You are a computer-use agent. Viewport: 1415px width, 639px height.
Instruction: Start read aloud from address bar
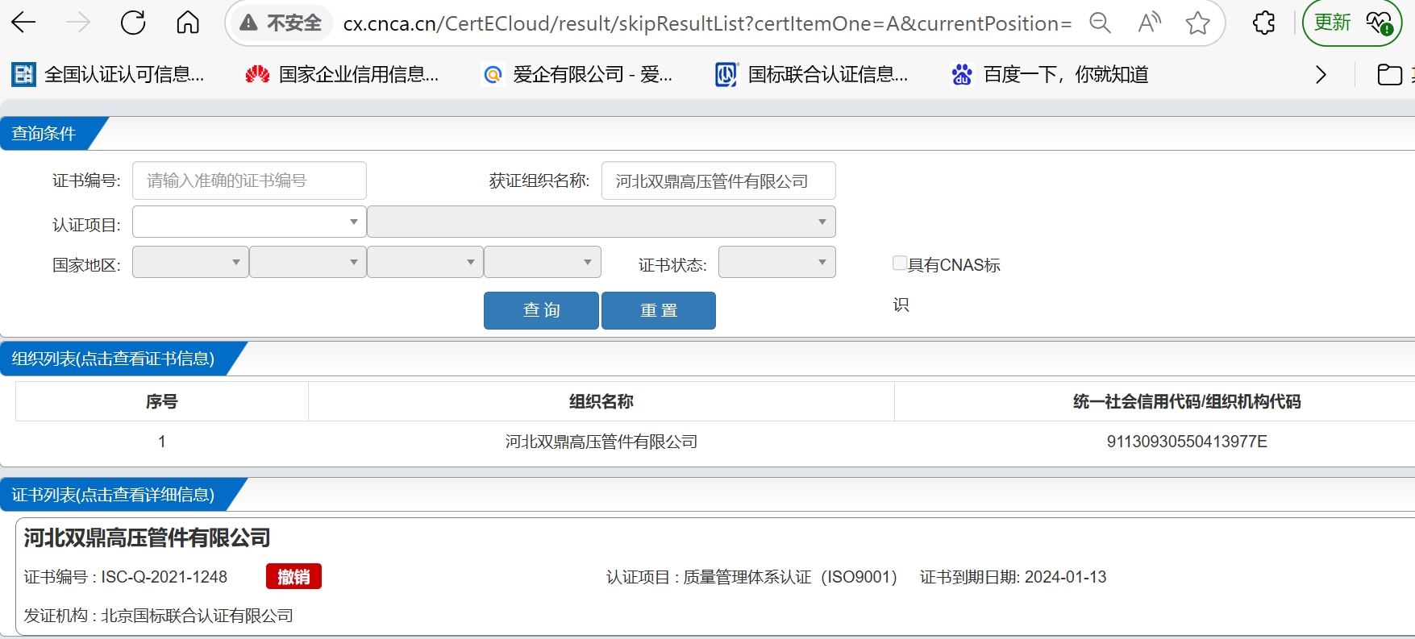[x=1149, y=23]
